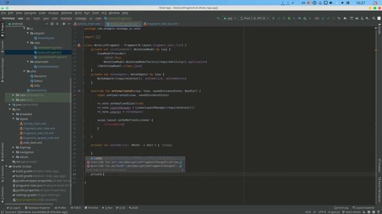Click the locate/scroll-from-source target icon in Project panel
The width and height of the screenshot is (382, 214).
coord(52,24)
